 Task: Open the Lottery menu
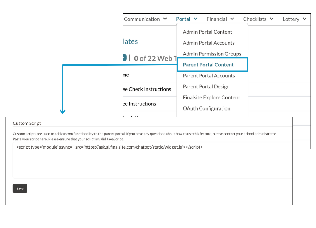(291, 19)
